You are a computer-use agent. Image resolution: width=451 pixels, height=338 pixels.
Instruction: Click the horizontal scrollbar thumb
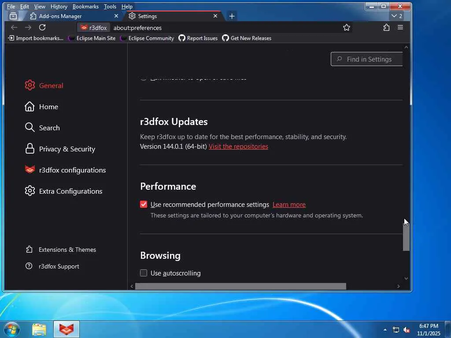(x=240, y=286)
